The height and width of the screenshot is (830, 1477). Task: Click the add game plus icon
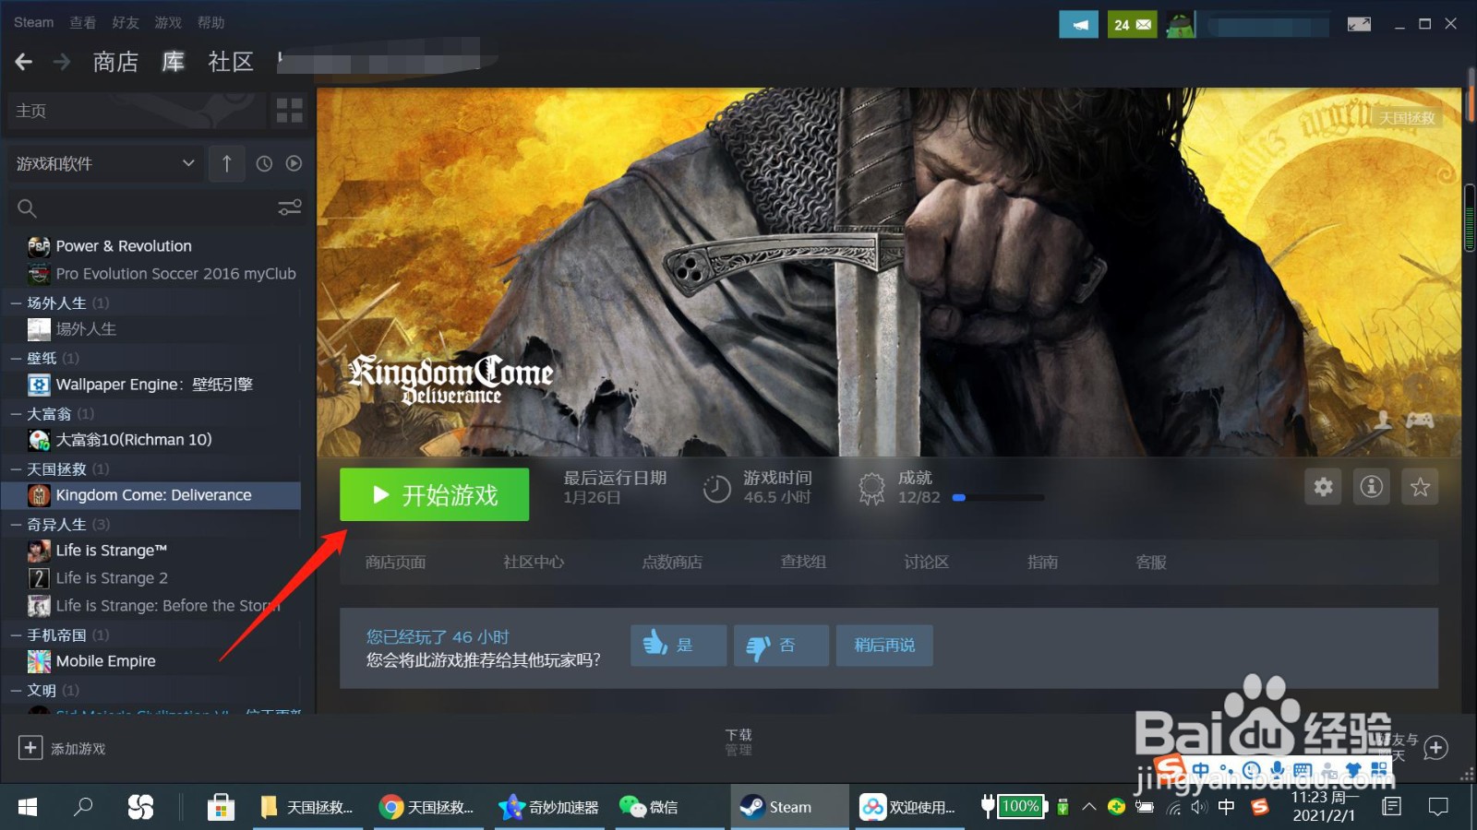30,748
